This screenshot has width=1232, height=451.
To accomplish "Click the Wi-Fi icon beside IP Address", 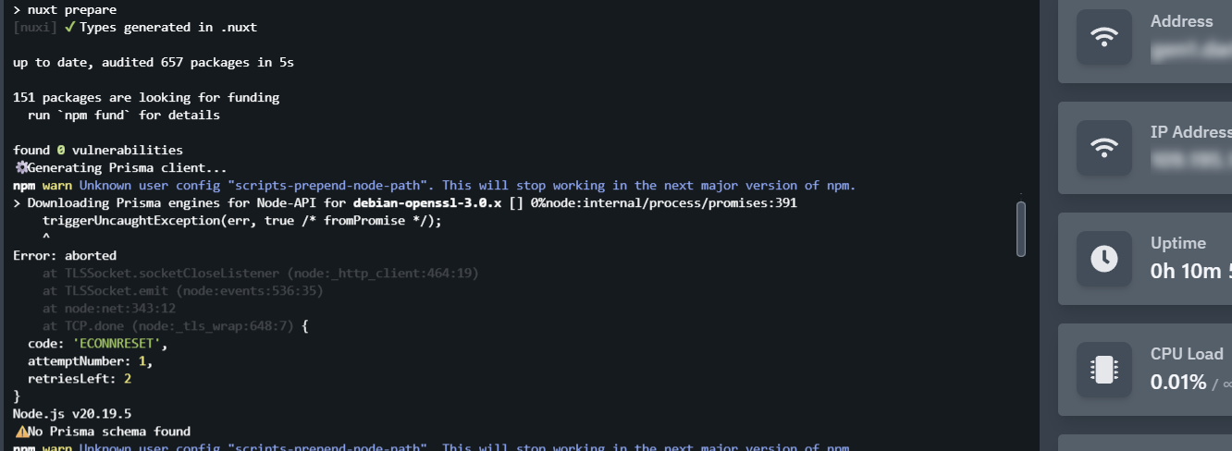I will coord(1103,148).
